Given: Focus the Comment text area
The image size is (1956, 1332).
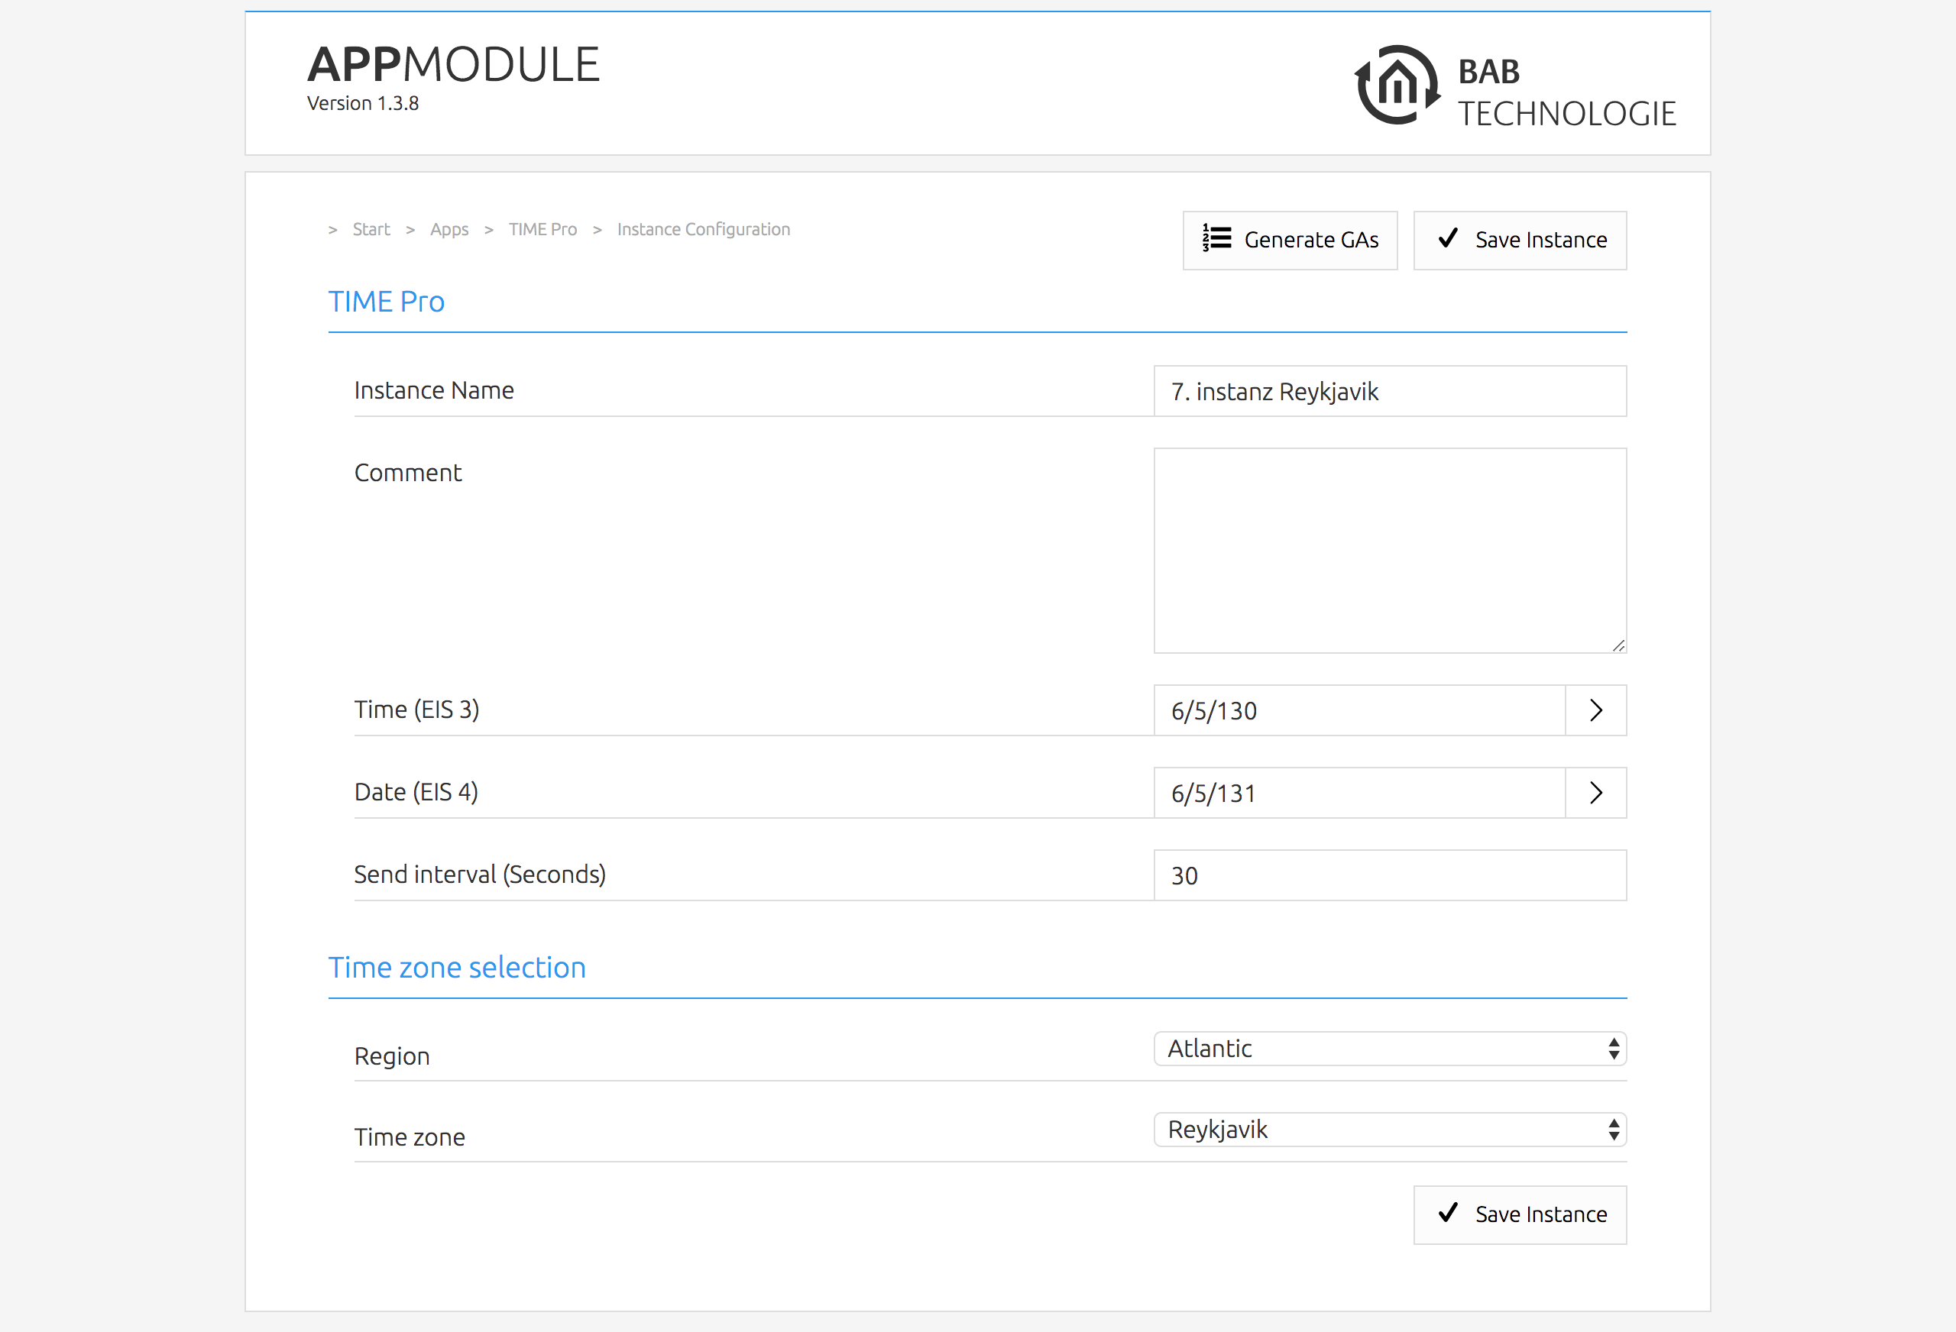Looking at the screenshot, I should [x=1389, y=551].
